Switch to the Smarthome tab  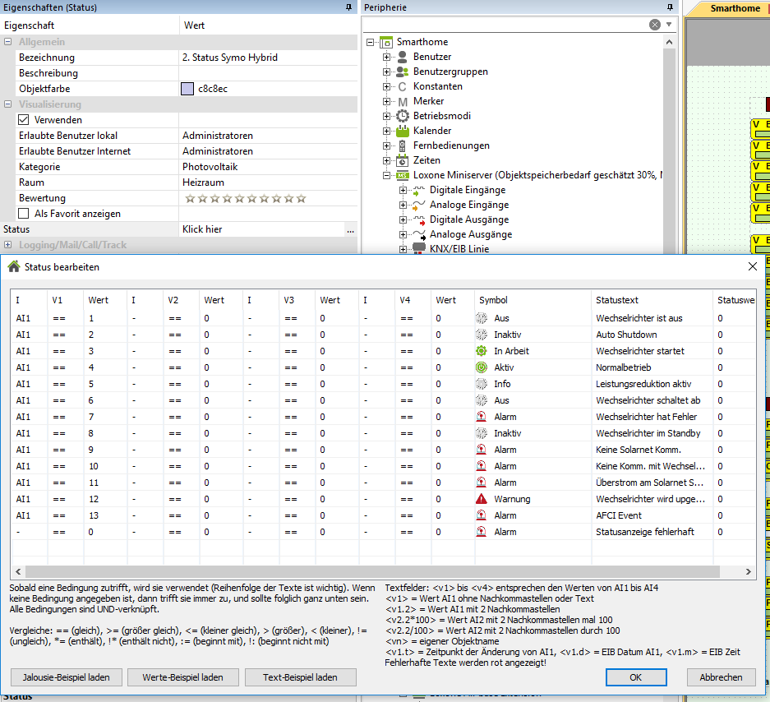pyautogui.click(x=735, y=8)
